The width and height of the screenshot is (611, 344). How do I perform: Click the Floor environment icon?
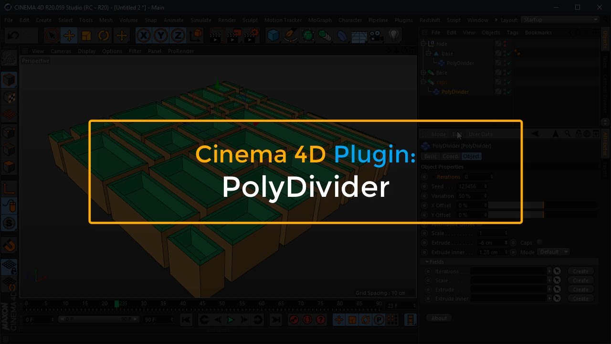[x=359, y=36]
